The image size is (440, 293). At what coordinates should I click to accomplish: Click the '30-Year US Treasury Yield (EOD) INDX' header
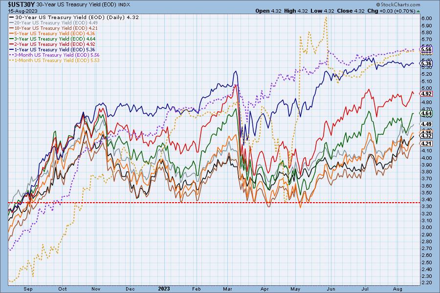click(83, 5)
